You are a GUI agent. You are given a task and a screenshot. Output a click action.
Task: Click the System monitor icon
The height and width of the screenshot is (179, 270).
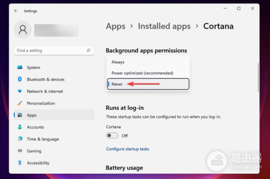tap(20, 67)
